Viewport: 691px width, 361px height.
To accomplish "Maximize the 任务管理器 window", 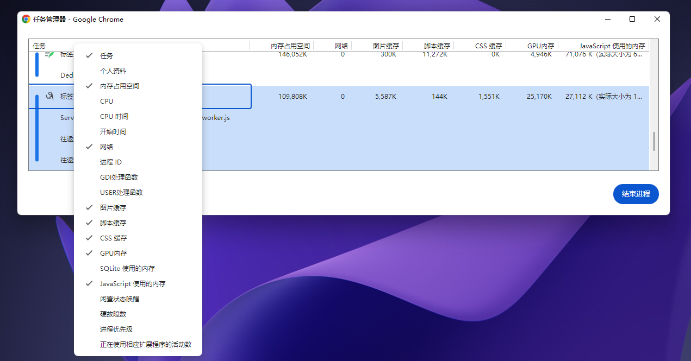I will click(632, 19).
